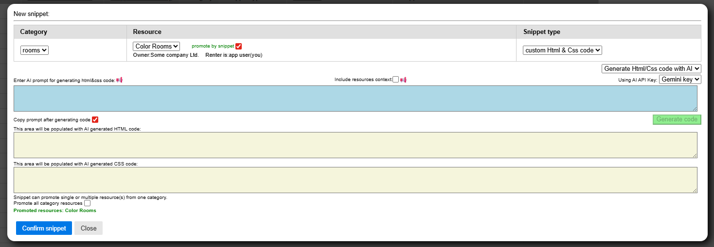Check Promote all category resources
This screenshot has width=714, height=247.
point(88,203)
